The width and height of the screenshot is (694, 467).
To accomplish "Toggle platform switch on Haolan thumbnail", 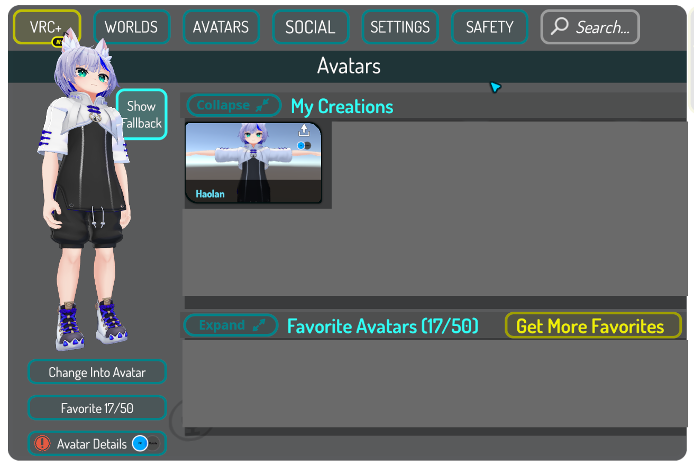I will [x=304, y=145].
